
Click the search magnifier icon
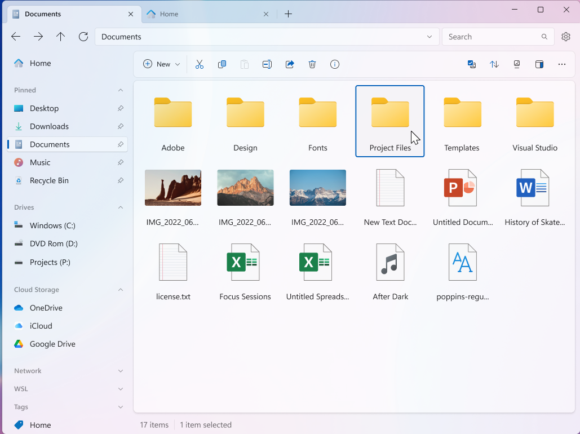[544, 37]
